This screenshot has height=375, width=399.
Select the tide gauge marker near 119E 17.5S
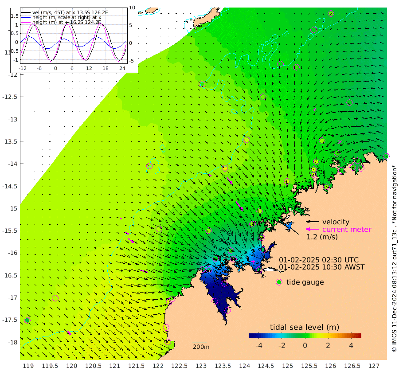[x=27, y=320]
